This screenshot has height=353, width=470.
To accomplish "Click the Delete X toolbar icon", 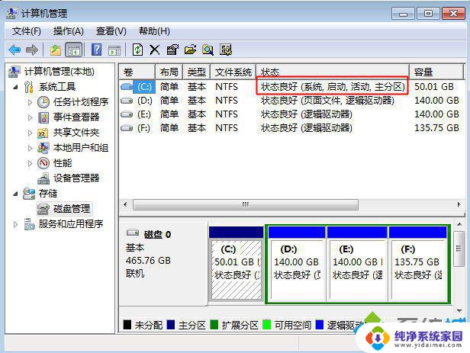I will (155, 50).
